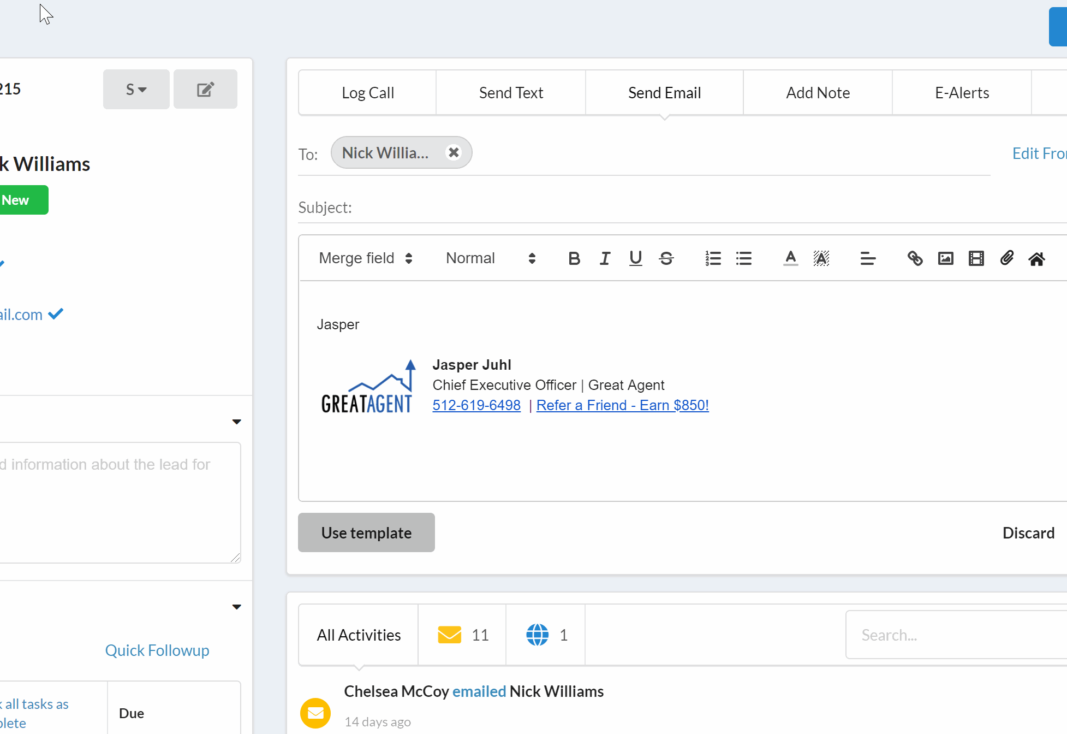
Task: Insert property listing using home icon
Action: [1036, 258]
